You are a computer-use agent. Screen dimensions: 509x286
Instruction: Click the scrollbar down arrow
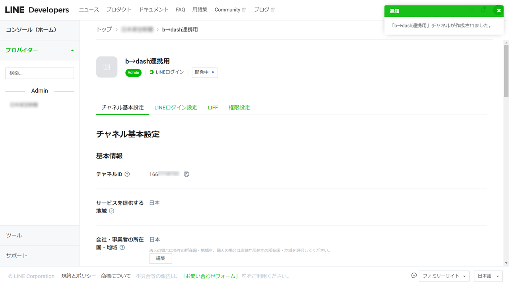(x=506, y=263)
